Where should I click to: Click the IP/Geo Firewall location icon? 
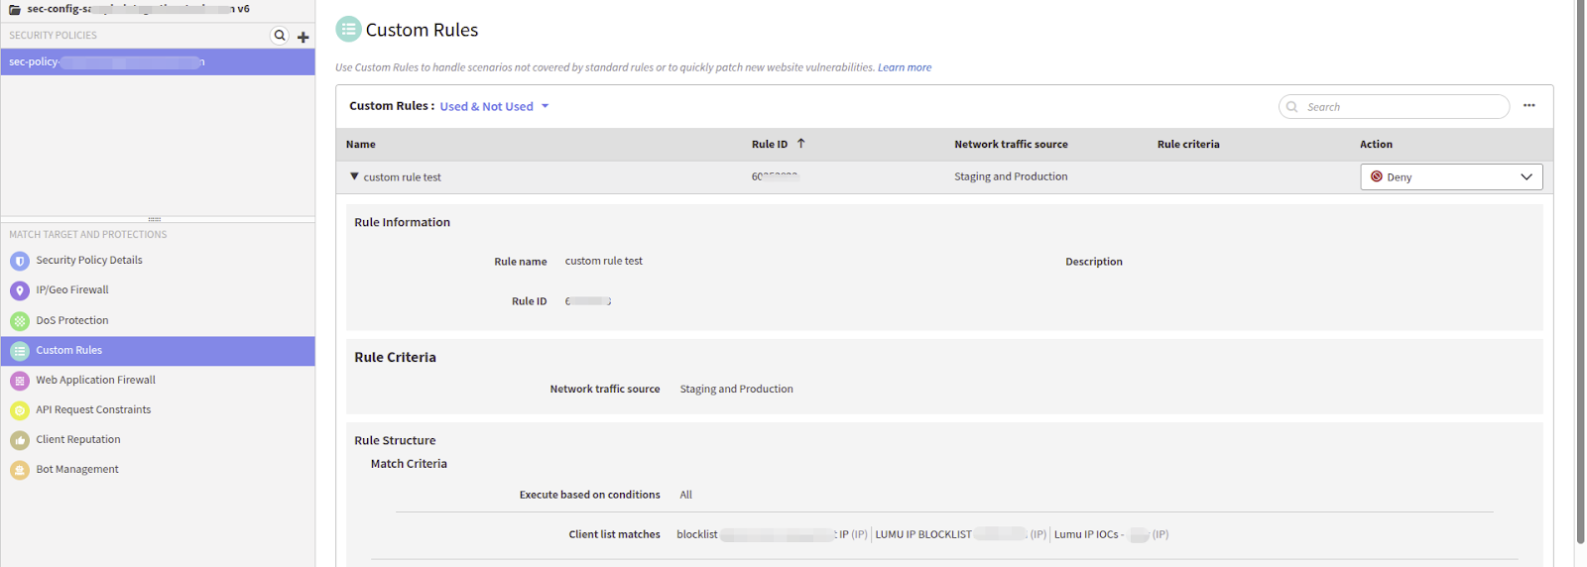pyautogui.click(x=20, y=290)
